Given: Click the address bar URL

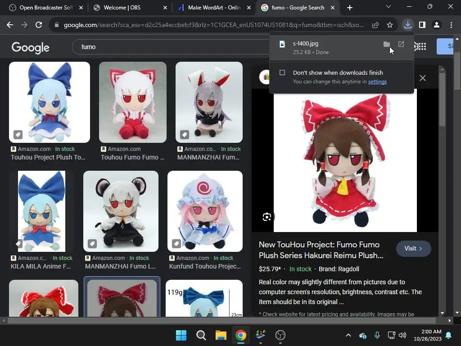Looking at the screenshot, I should [x=213, y=25].
